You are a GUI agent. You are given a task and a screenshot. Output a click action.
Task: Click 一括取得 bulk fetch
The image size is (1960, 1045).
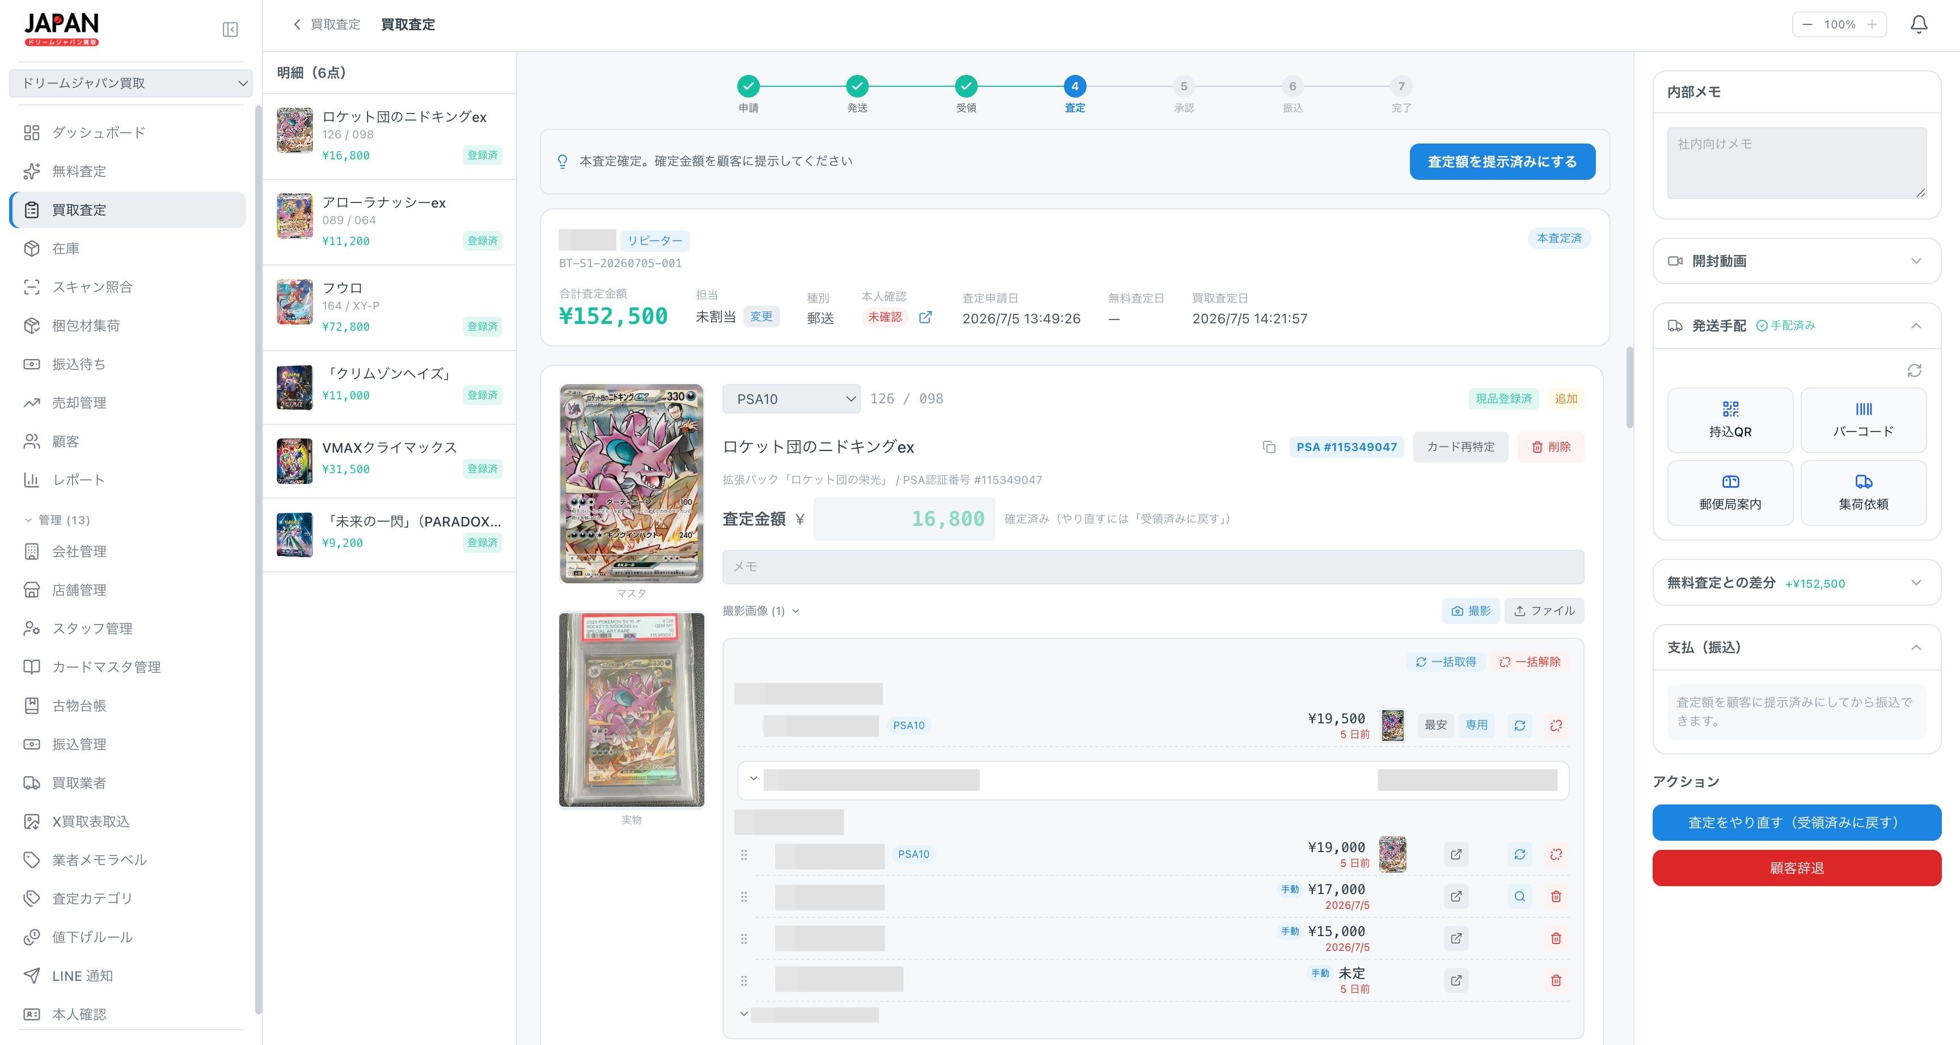click(x=1446, y=662)
